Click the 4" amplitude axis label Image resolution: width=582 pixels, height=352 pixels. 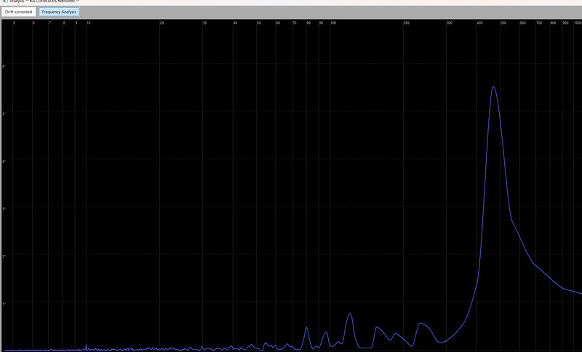[4, 161]
